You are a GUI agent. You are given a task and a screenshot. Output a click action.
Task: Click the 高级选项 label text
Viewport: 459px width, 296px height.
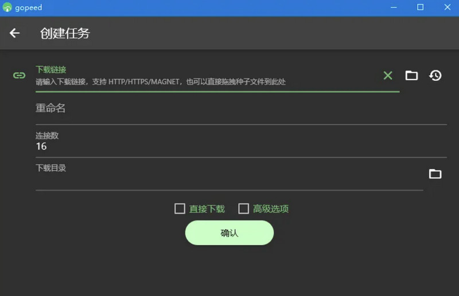271,209
